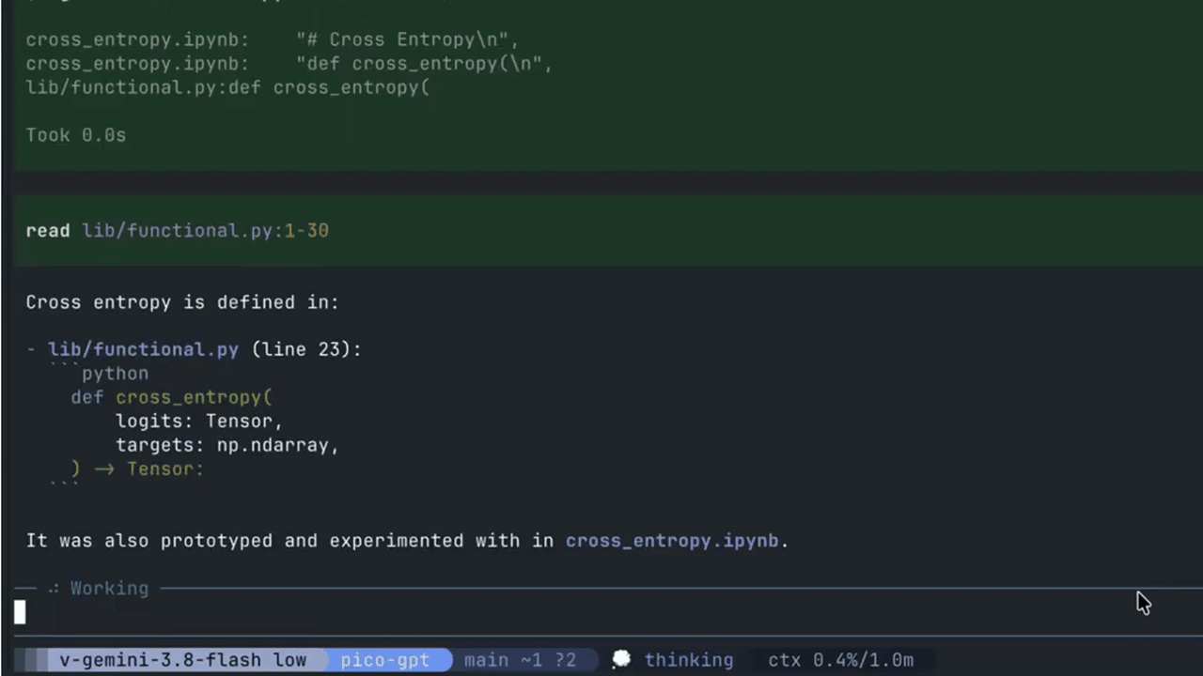
Task: Click the 'targets: np.ndarray,' code line
Action: (227, 445)
